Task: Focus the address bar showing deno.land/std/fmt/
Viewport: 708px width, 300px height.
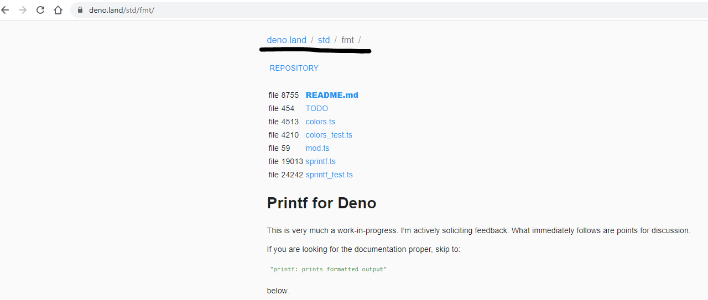Action: pos(389,10)
